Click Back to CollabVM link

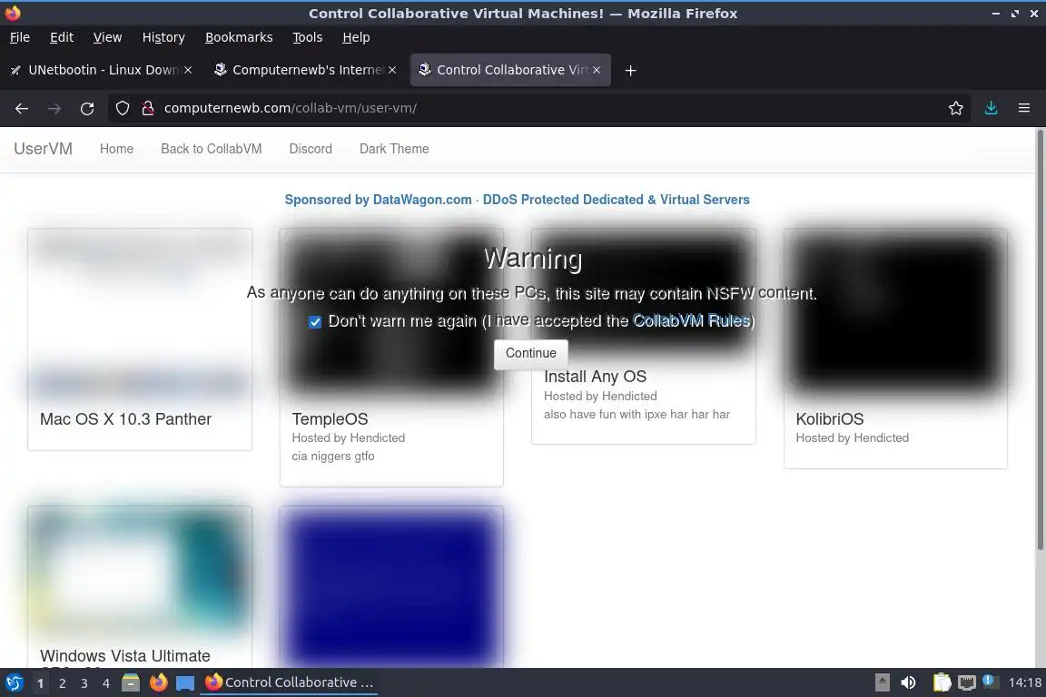(212, 149)
